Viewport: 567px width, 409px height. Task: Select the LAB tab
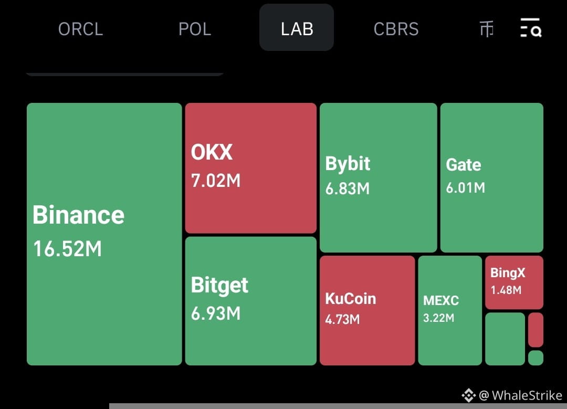[x=297, y=27]
